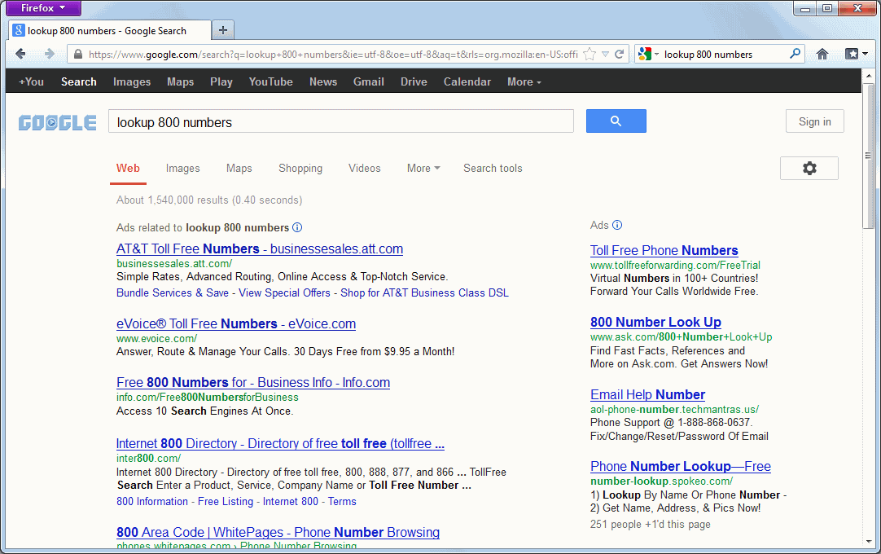Screen dimensions: 881x554
Task: Click +You in the black navigation bar
Action: (x=31, y=81)
